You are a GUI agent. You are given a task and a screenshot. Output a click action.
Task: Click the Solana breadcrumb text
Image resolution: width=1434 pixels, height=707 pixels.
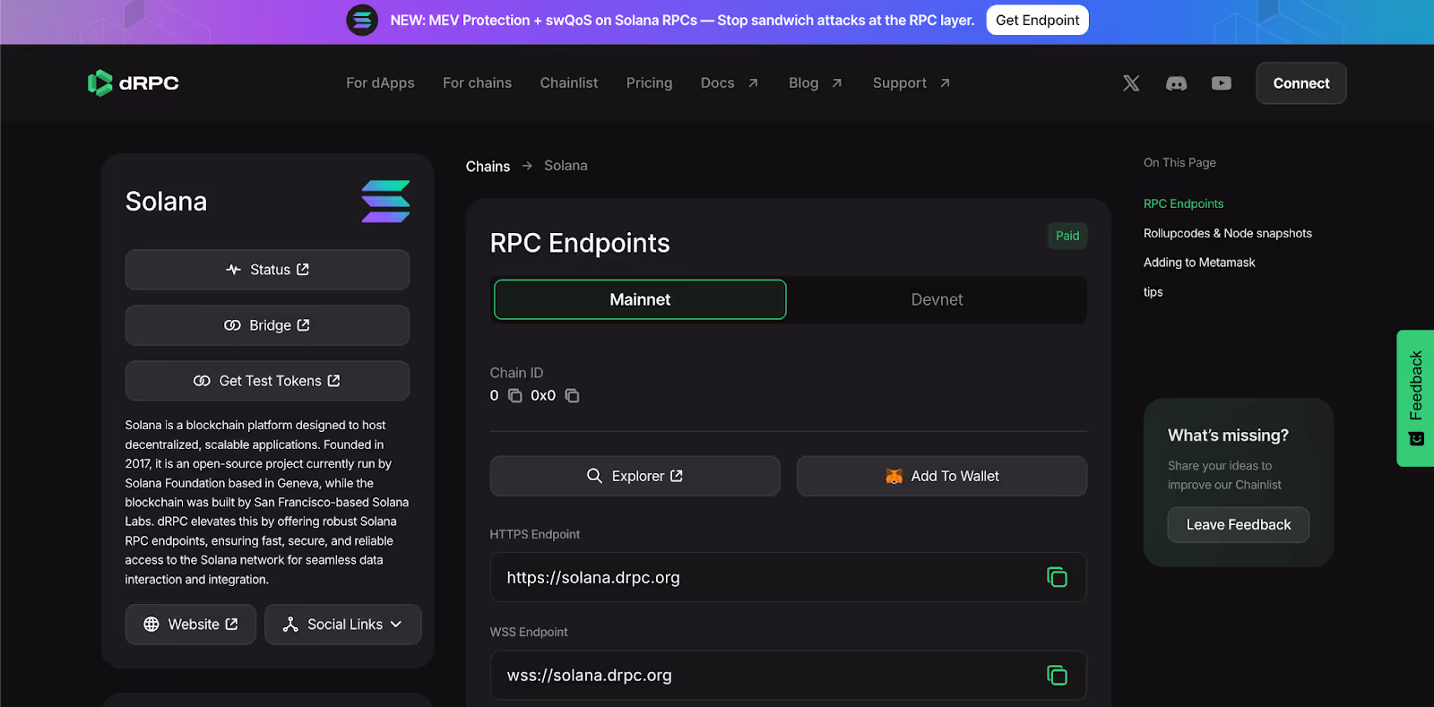pyautogui.click(x=566, y=166)
